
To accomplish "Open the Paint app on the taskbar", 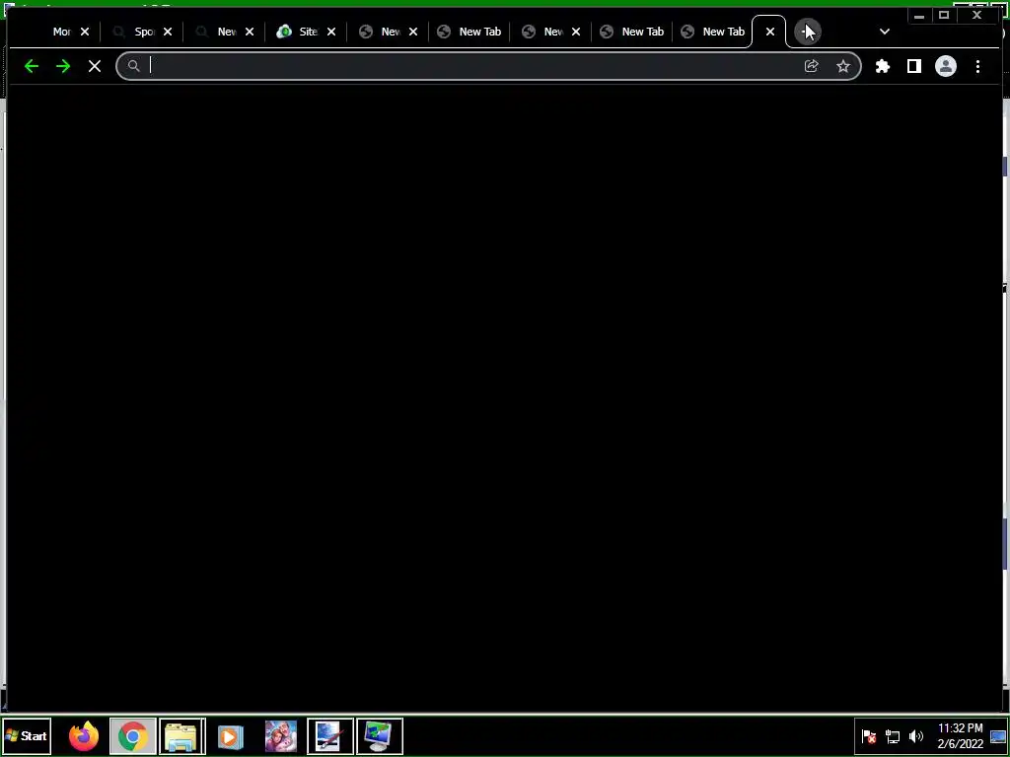I will pos(329,735).
